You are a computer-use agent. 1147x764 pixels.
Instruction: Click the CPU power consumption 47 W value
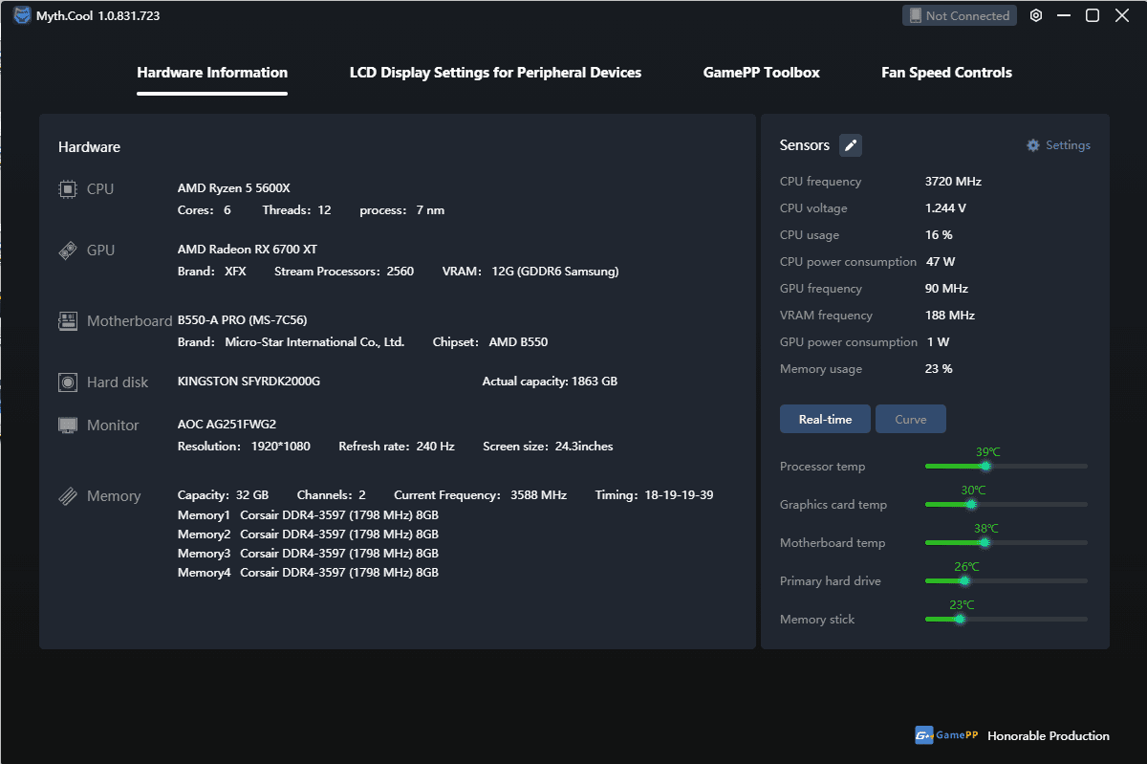(941, 262)
